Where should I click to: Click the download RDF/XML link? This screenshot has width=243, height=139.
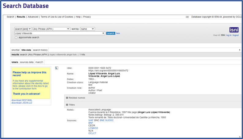pos(22,100)
